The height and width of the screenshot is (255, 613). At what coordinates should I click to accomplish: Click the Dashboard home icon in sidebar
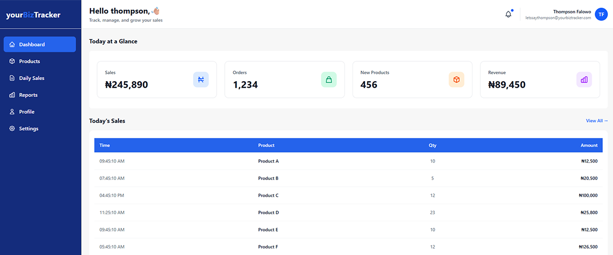click(12, 44)
